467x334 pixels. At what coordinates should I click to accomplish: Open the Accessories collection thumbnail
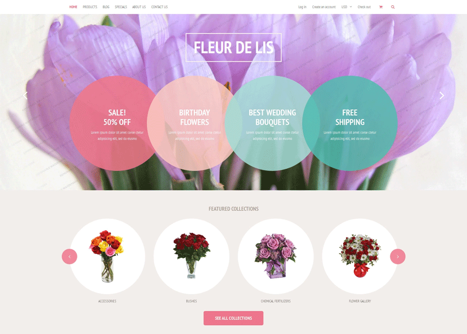point(107,256)
